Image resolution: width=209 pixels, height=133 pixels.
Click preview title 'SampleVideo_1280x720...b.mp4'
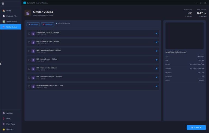176,52
